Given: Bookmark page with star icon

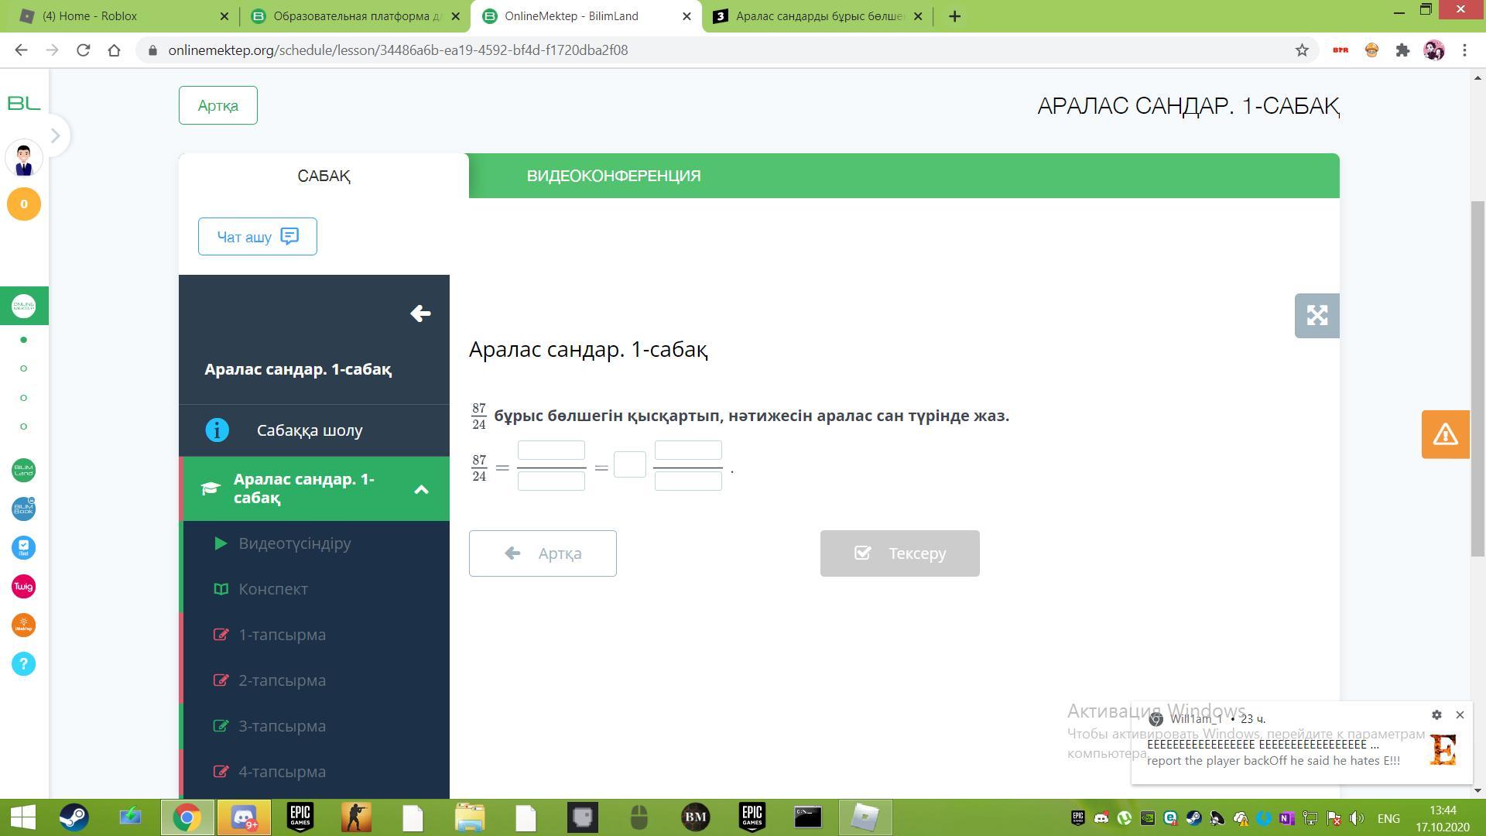Looking at the screenshot, I should coord(1302,50).
